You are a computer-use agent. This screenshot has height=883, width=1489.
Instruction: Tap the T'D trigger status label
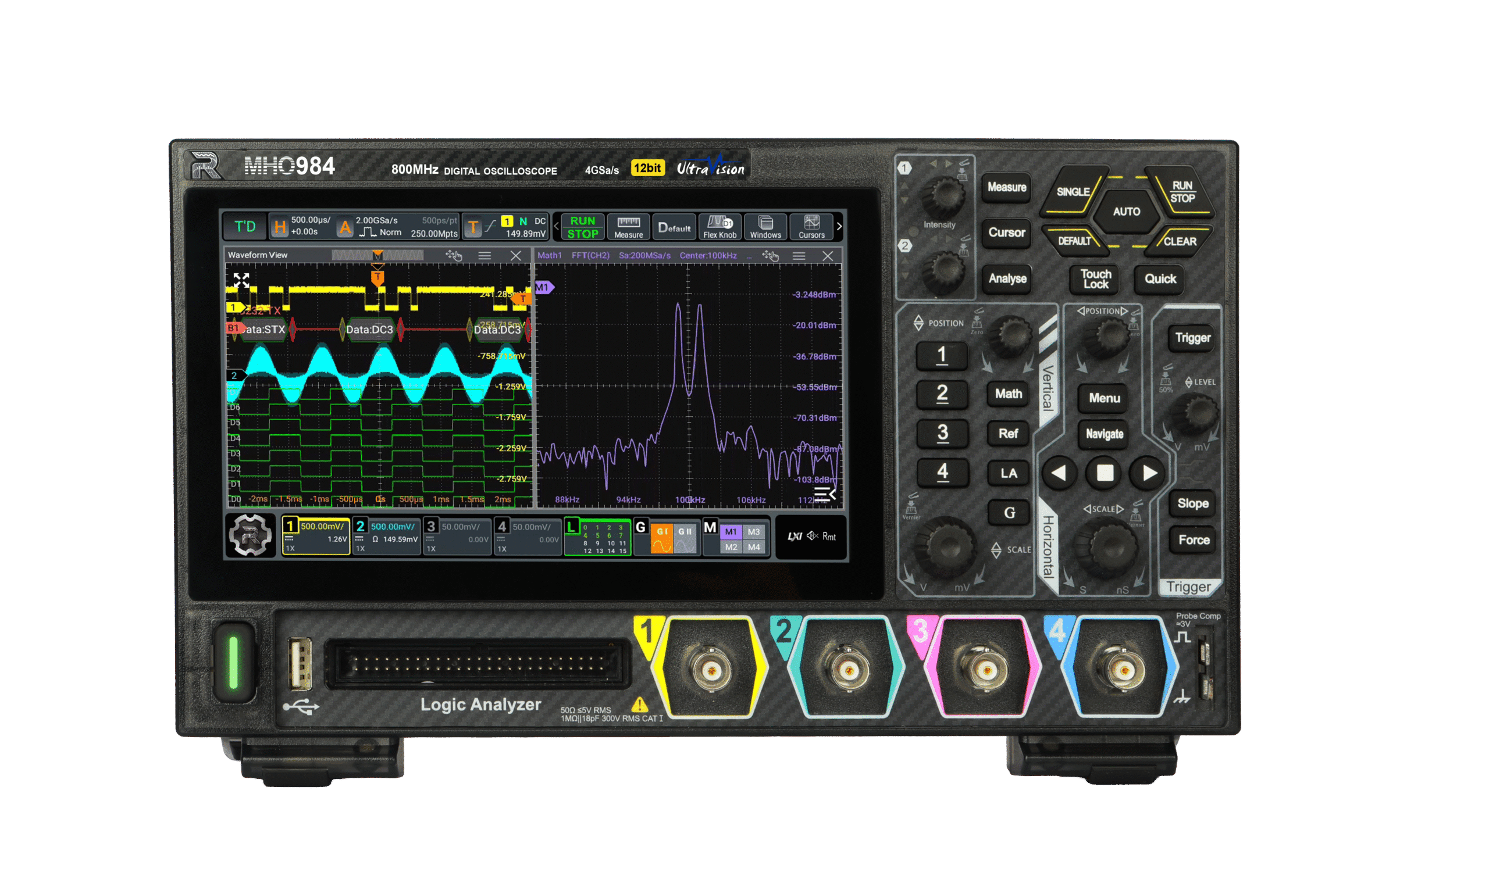245,227
